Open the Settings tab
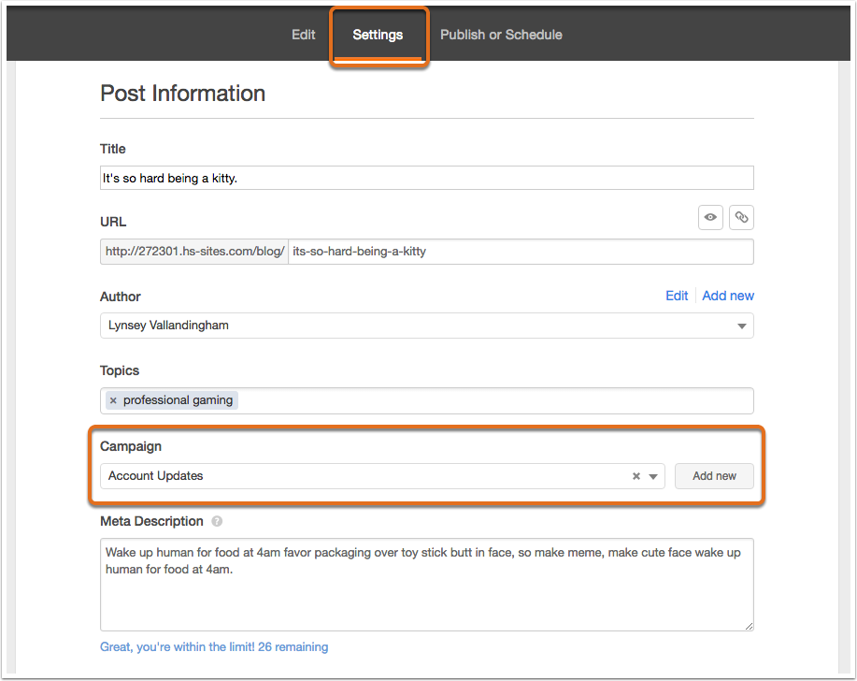Viewport: 857px width, 681px height. pyautogui.click(x=378, y=35)
